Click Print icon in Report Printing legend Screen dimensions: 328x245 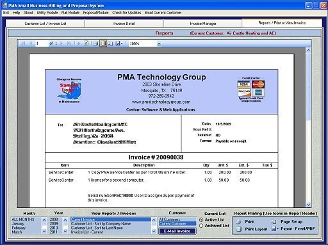(x=239, y=222)
